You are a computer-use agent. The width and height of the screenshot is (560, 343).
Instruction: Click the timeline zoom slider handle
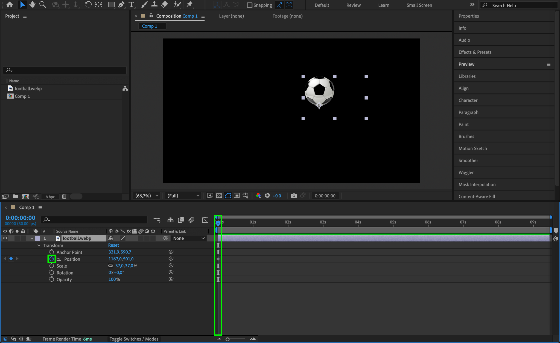pos(227,339)
